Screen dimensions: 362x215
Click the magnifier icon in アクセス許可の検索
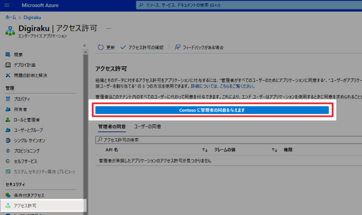tap(100, 139)
